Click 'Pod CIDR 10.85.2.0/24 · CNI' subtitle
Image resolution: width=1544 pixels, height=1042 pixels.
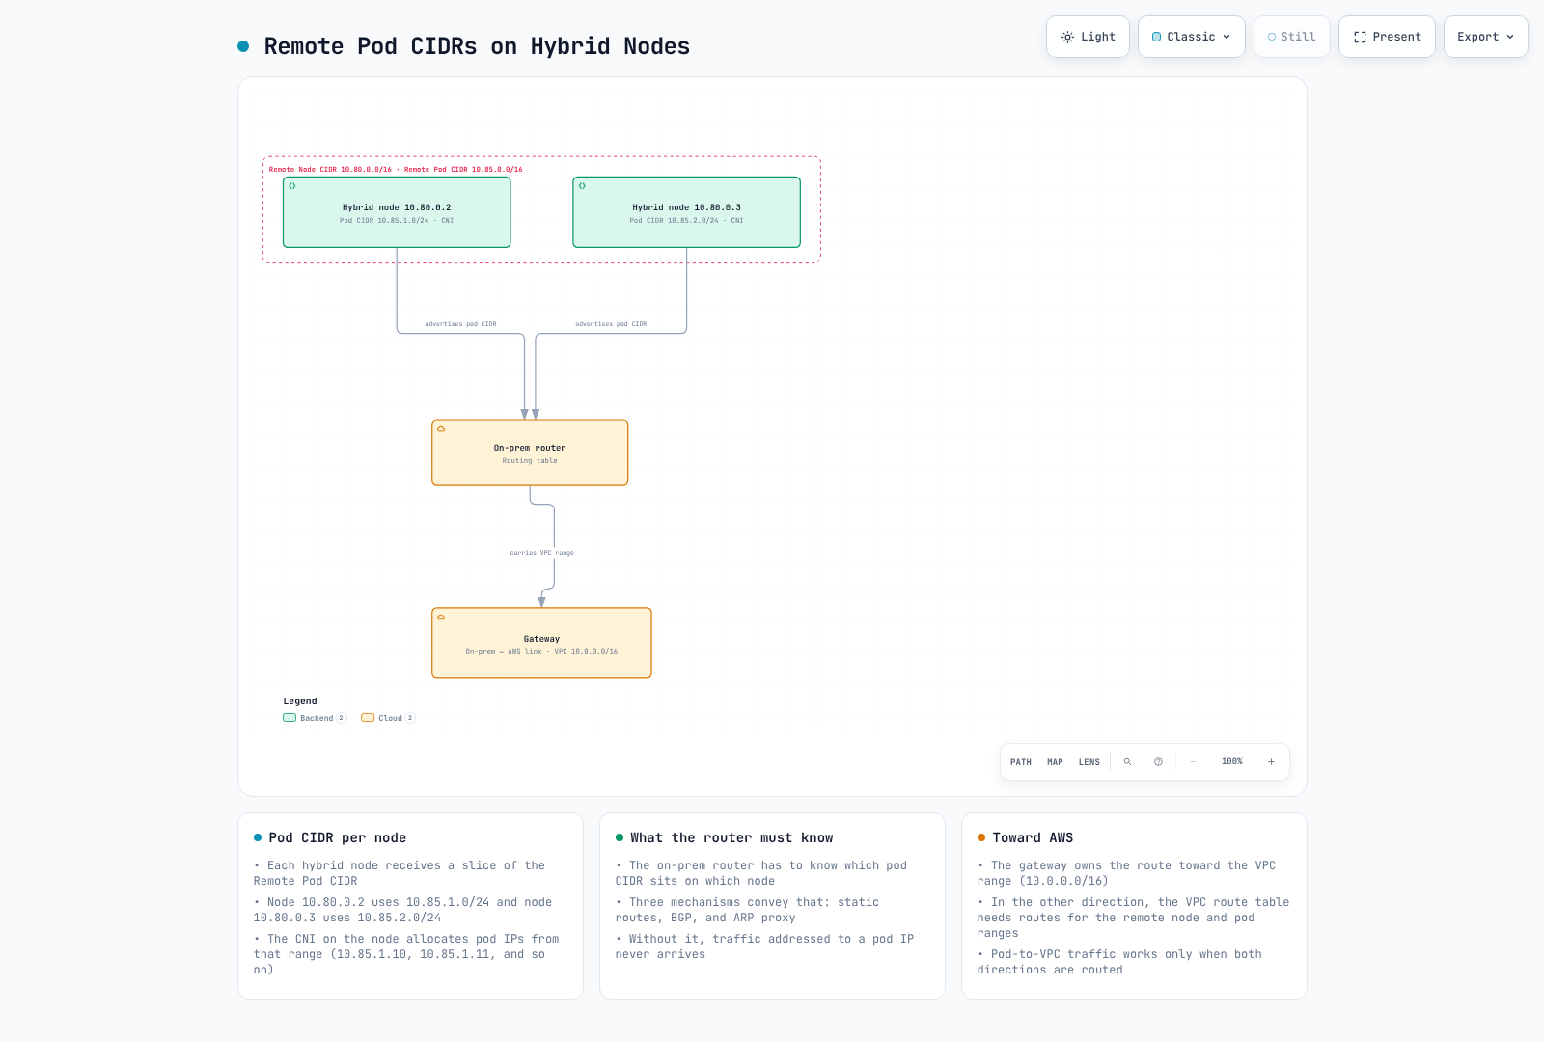coord(686,221)
